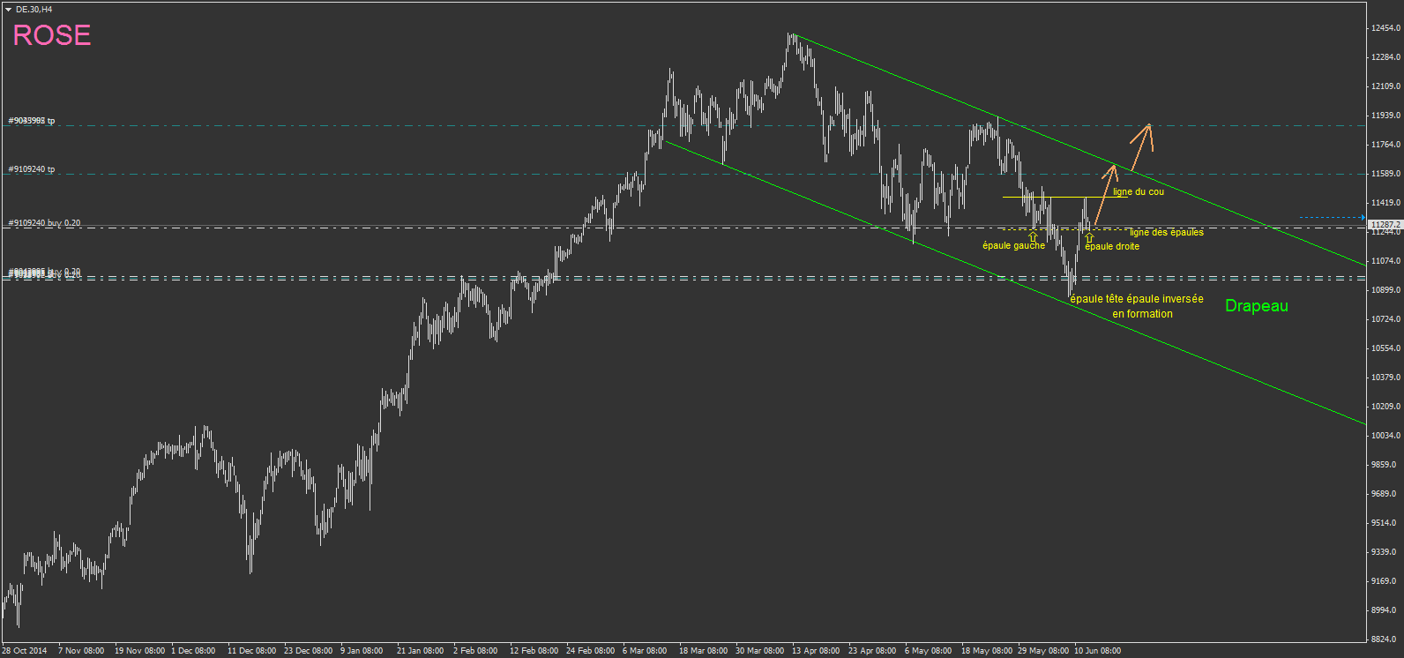1404x658 pixels.
Task: Click the current price tag 11287.2
Action: [1385, 225]
